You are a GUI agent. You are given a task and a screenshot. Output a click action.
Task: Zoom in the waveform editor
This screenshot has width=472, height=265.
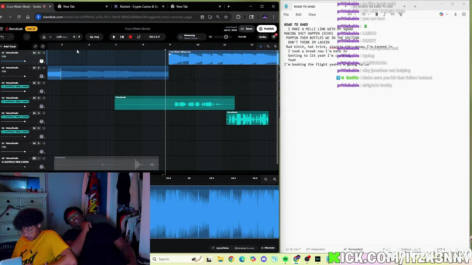point(274,179)
